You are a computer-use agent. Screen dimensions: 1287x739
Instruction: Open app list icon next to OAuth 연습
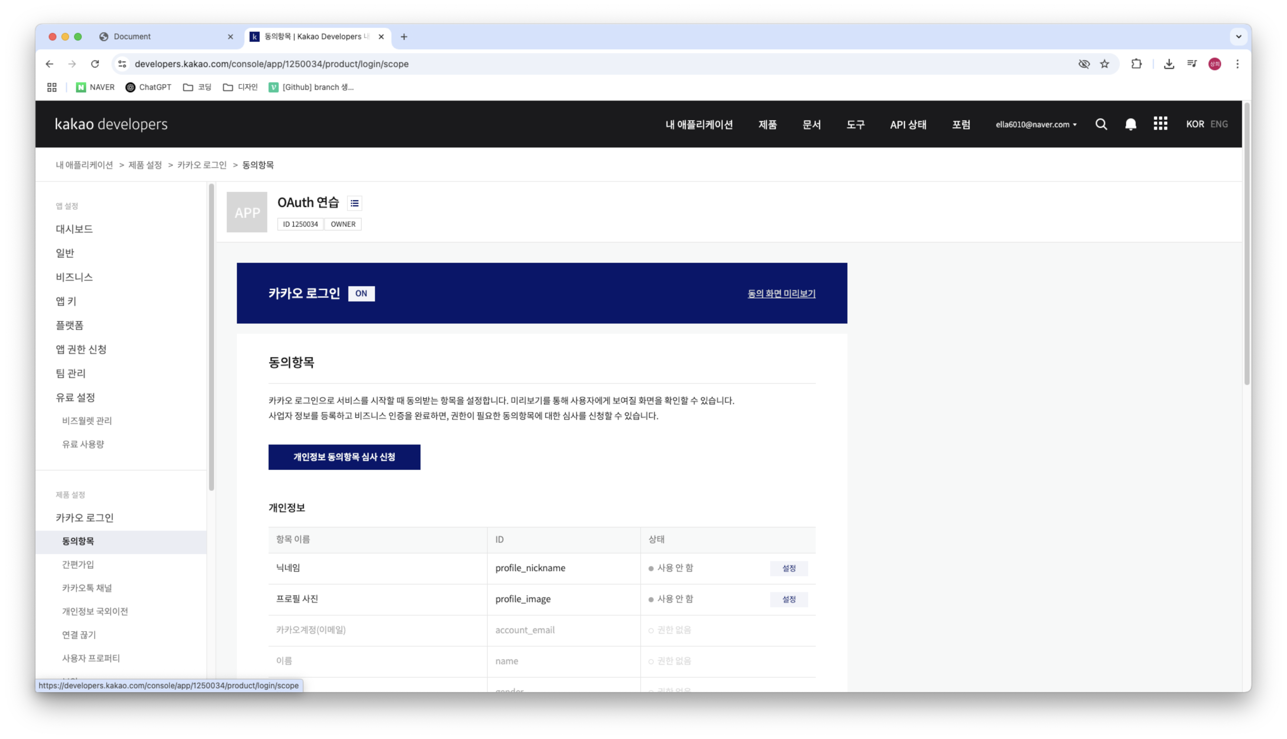coord(355,204)
